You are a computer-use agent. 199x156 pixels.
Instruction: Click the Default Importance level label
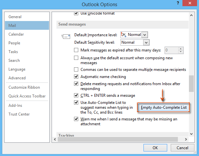coord(96,35)
